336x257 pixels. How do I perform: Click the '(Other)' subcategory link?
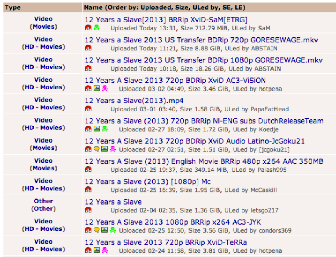pyautogui.click(x=44, y=208)
